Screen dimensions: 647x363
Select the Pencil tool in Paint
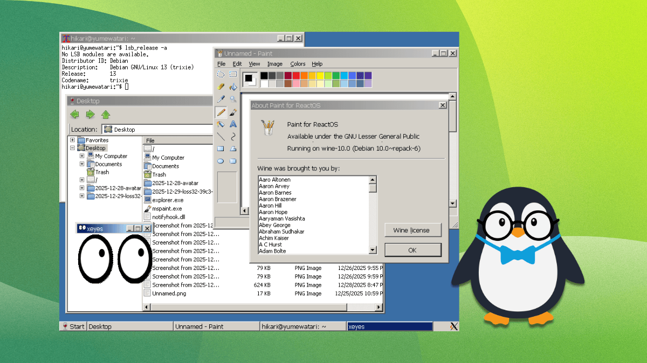[x=221, y=112]
